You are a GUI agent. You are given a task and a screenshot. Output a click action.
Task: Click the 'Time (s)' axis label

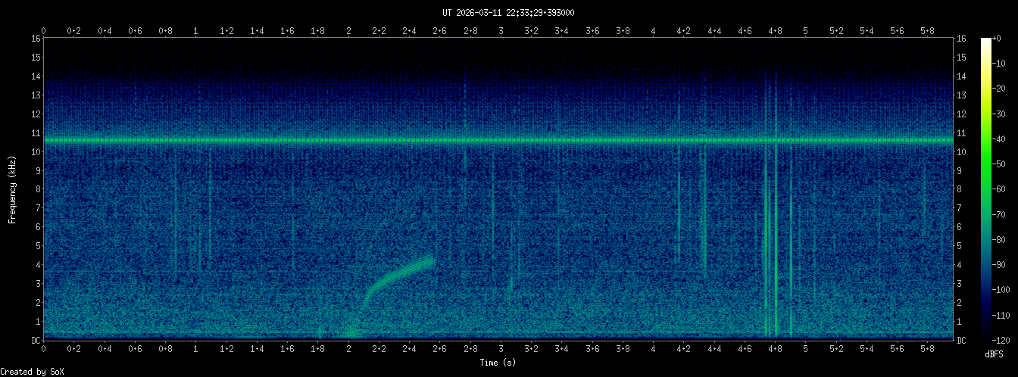tap(499, 363)
